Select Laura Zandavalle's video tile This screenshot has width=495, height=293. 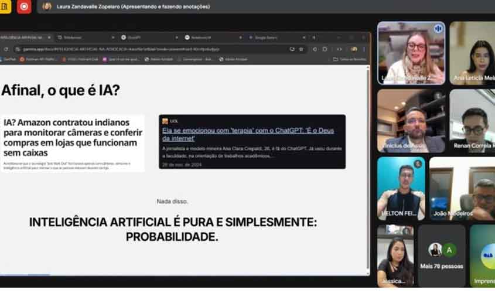point(411,53)
